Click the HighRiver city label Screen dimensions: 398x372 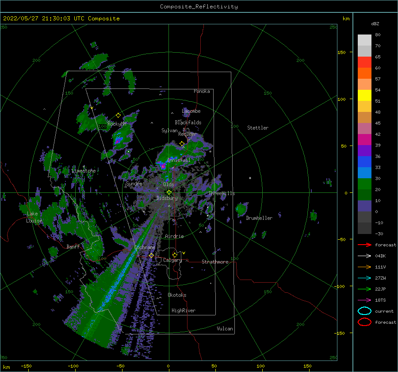[184, 311]
